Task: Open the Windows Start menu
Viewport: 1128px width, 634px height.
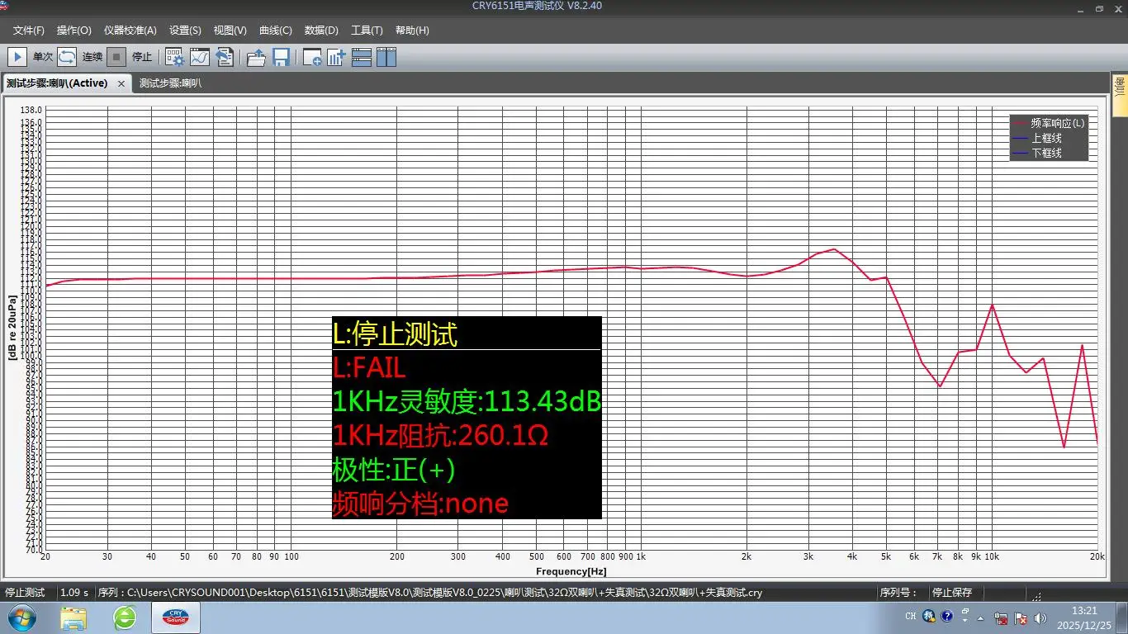Action: click(21, 617)
